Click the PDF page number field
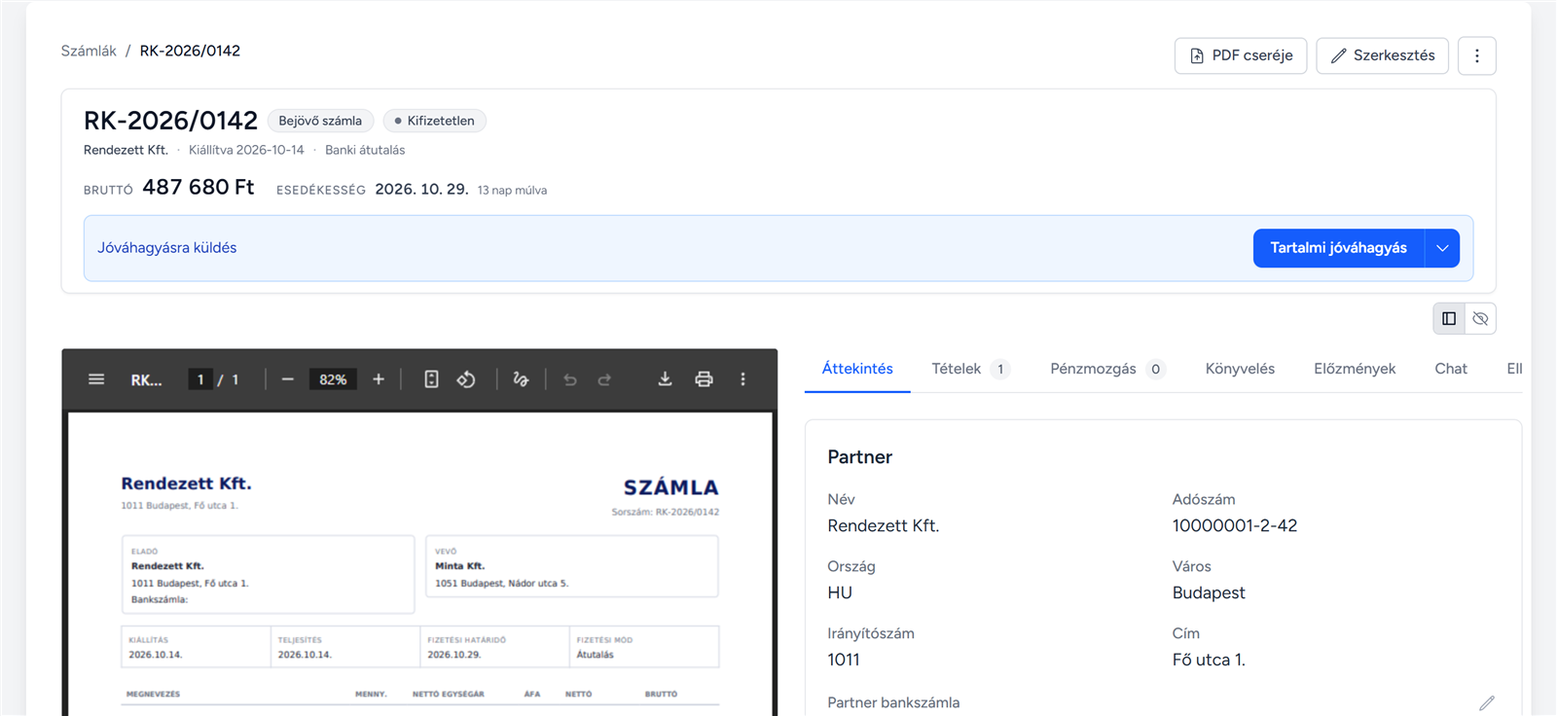This screenshot has height=716, width=1557. coord(200,379)
